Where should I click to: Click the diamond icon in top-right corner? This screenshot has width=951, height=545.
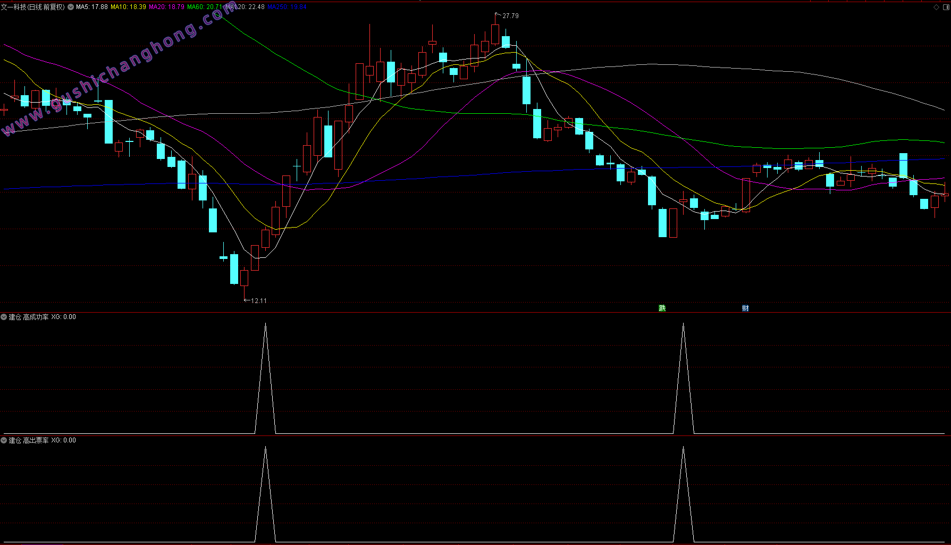[x=937, y=7]
